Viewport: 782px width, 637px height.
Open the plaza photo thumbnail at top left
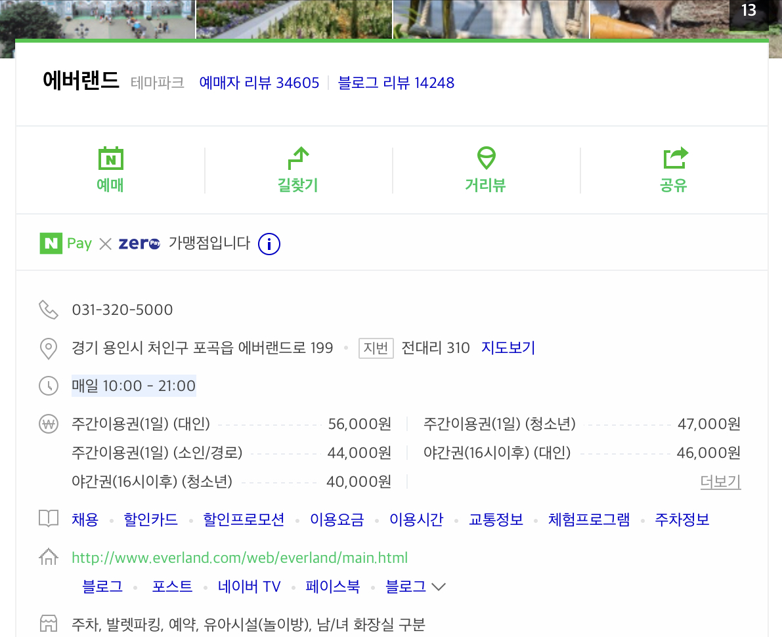pos(97,19)
